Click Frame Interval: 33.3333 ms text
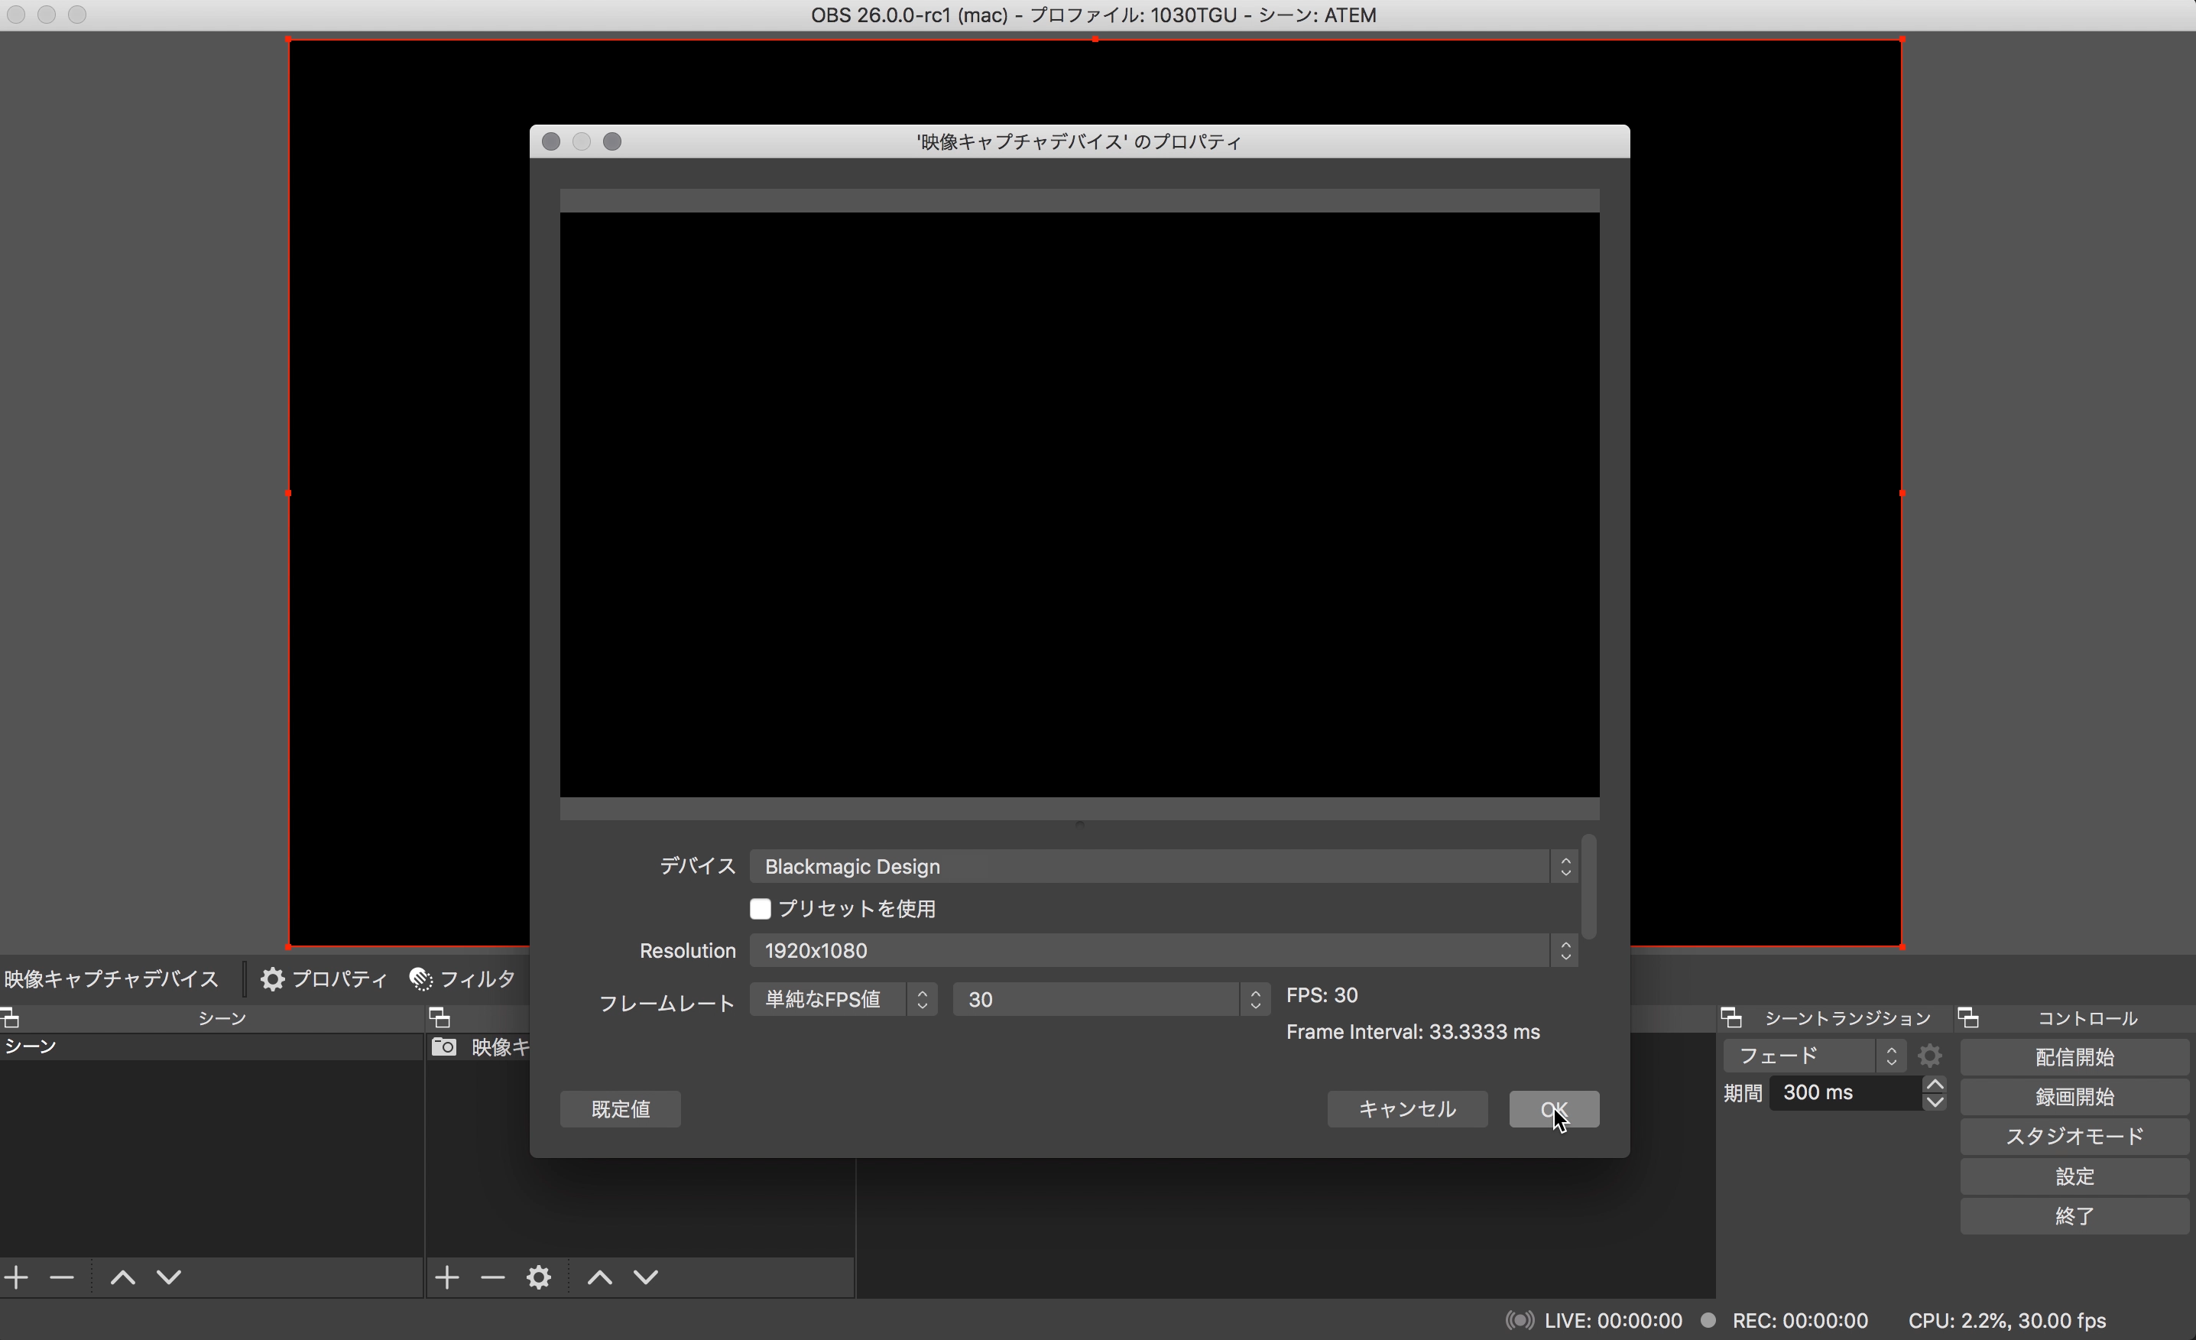2196x1340 pixels. pos(1413,1031)
